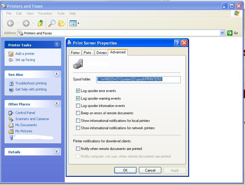Expand the Details panel
The height and width of the screenshot is (185, 245).
click(57, 151)
